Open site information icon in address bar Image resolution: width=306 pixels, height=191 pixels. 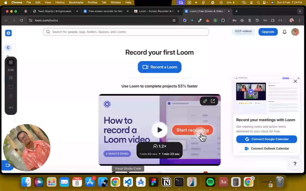point(31,20)
